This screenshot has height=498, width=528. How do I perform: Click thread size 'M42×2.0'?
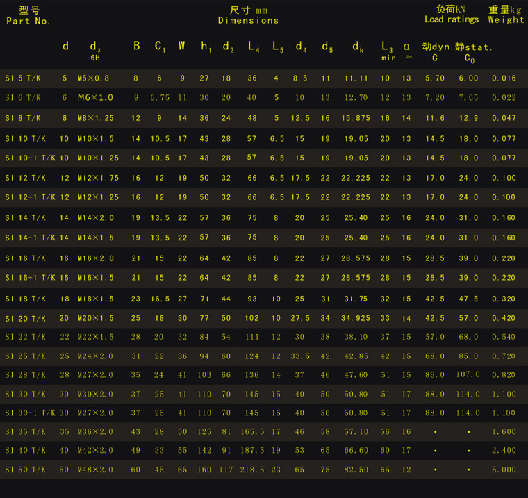pos(95,451)
